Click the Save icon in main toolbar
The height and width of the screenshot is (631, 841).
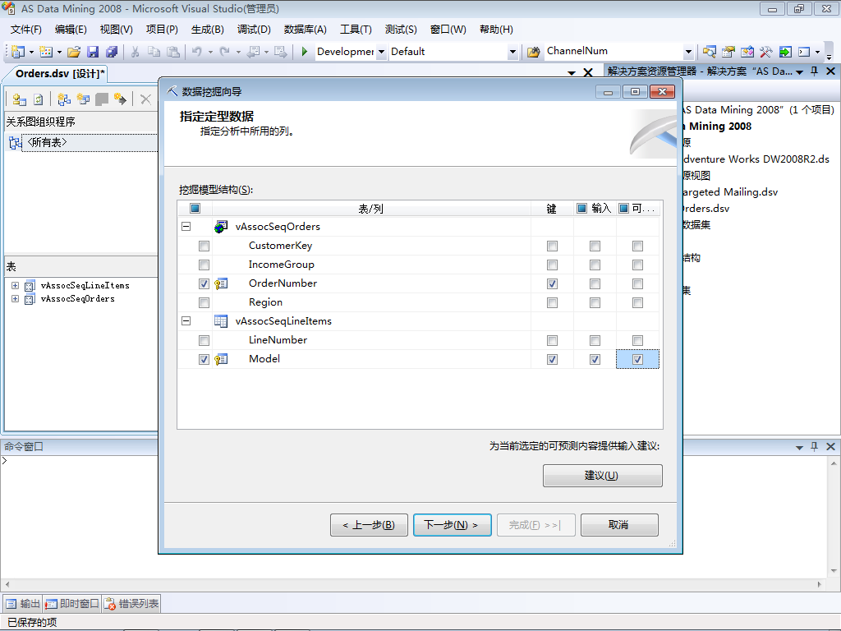pyautogui.click(x=93, y=52)
